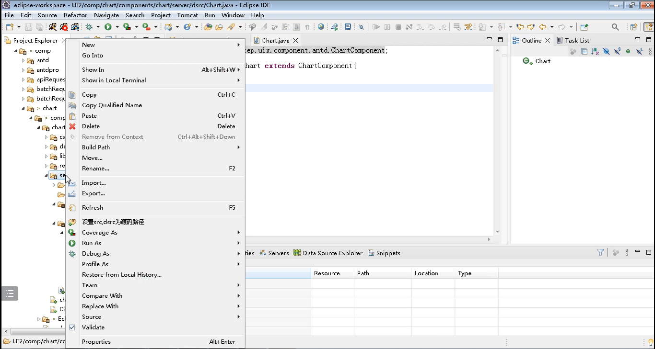Select the Chart class in Outline

[543, 61]
